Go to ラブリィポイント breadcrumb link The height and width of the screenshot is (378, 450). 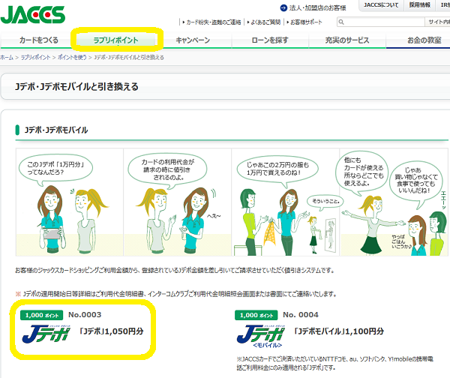coord(35,58)
